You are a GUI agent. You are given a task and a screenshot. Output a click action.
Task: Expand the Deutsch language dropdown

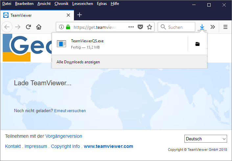point(205,139)
